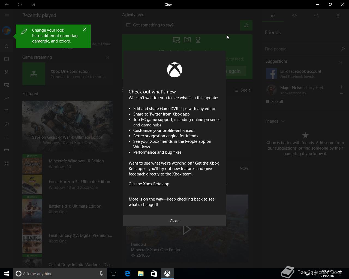Screen dimensions: 349x279
Task: Dismiss the Game streaming section
Action: (x=107, y=57)
